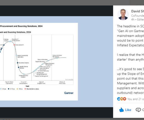Click the 'Like' text button

[128, 110]
